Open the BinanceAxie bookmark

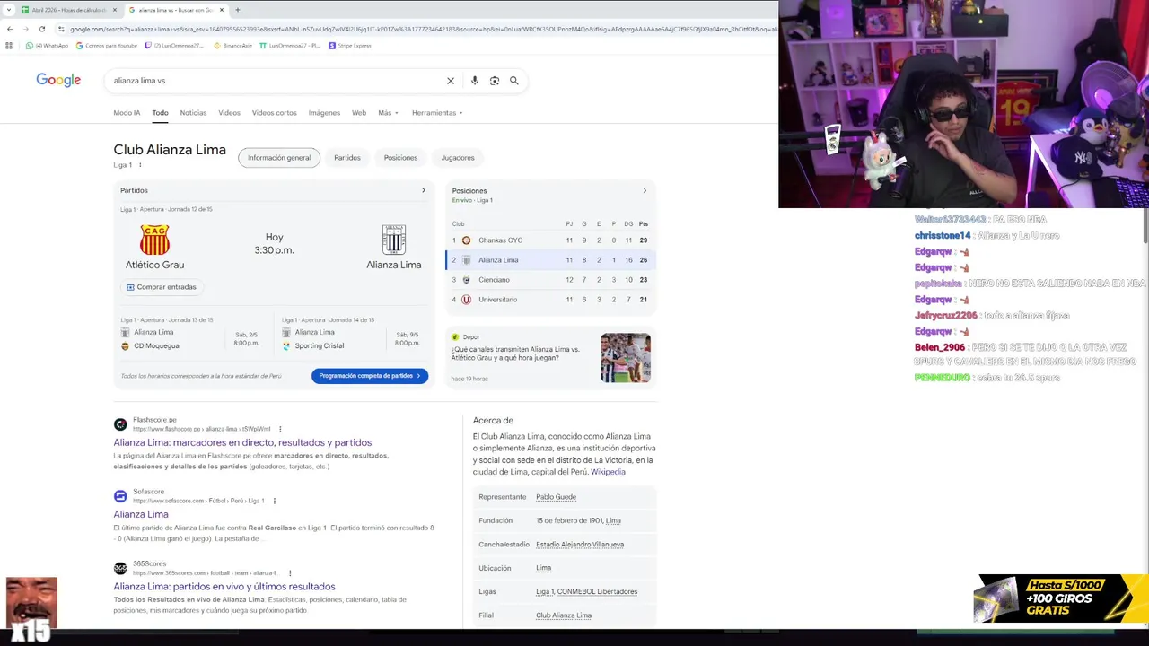pos(232,45)
